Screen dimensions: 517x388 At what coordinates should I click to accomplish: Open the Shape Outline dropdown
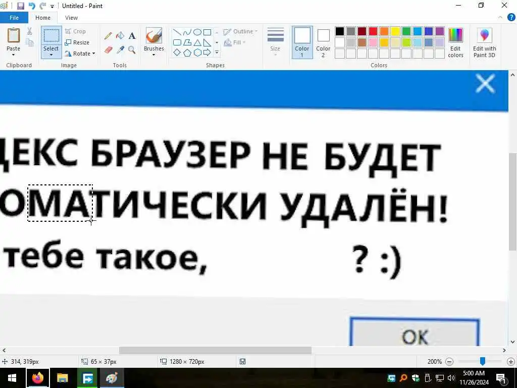click(240, 31)
